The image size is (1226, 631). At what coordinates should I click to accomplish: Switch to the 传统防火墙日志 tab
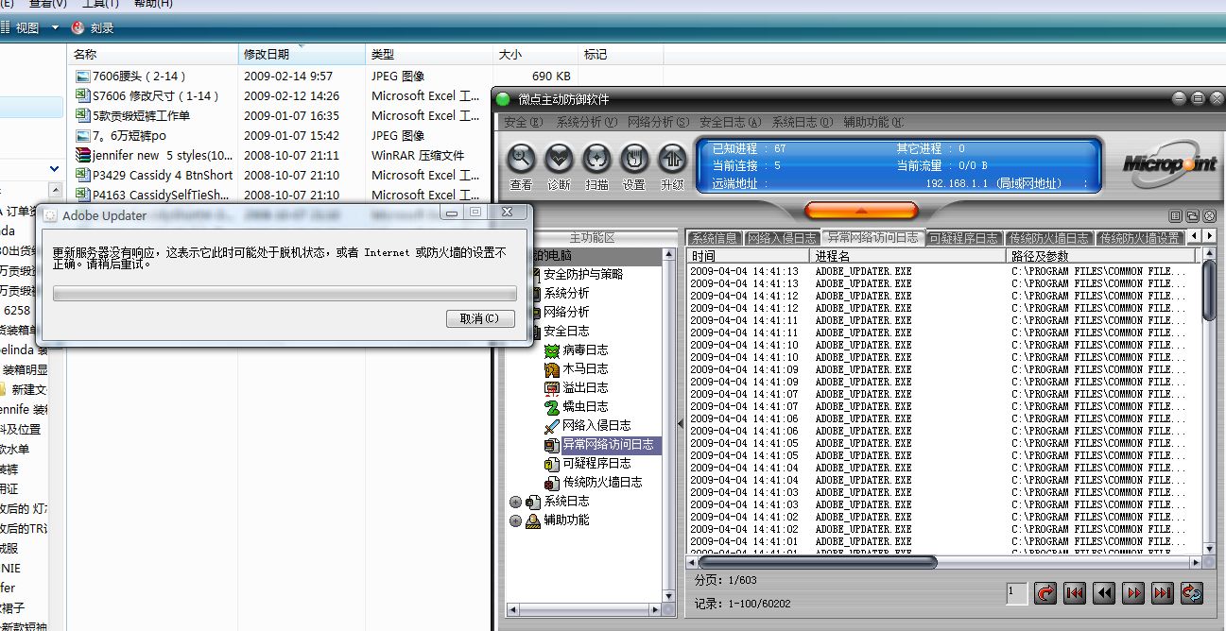1048,238
